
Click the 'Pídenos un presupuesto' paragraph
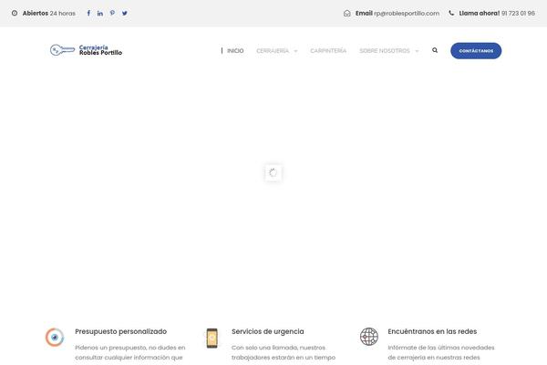point(130,352)
